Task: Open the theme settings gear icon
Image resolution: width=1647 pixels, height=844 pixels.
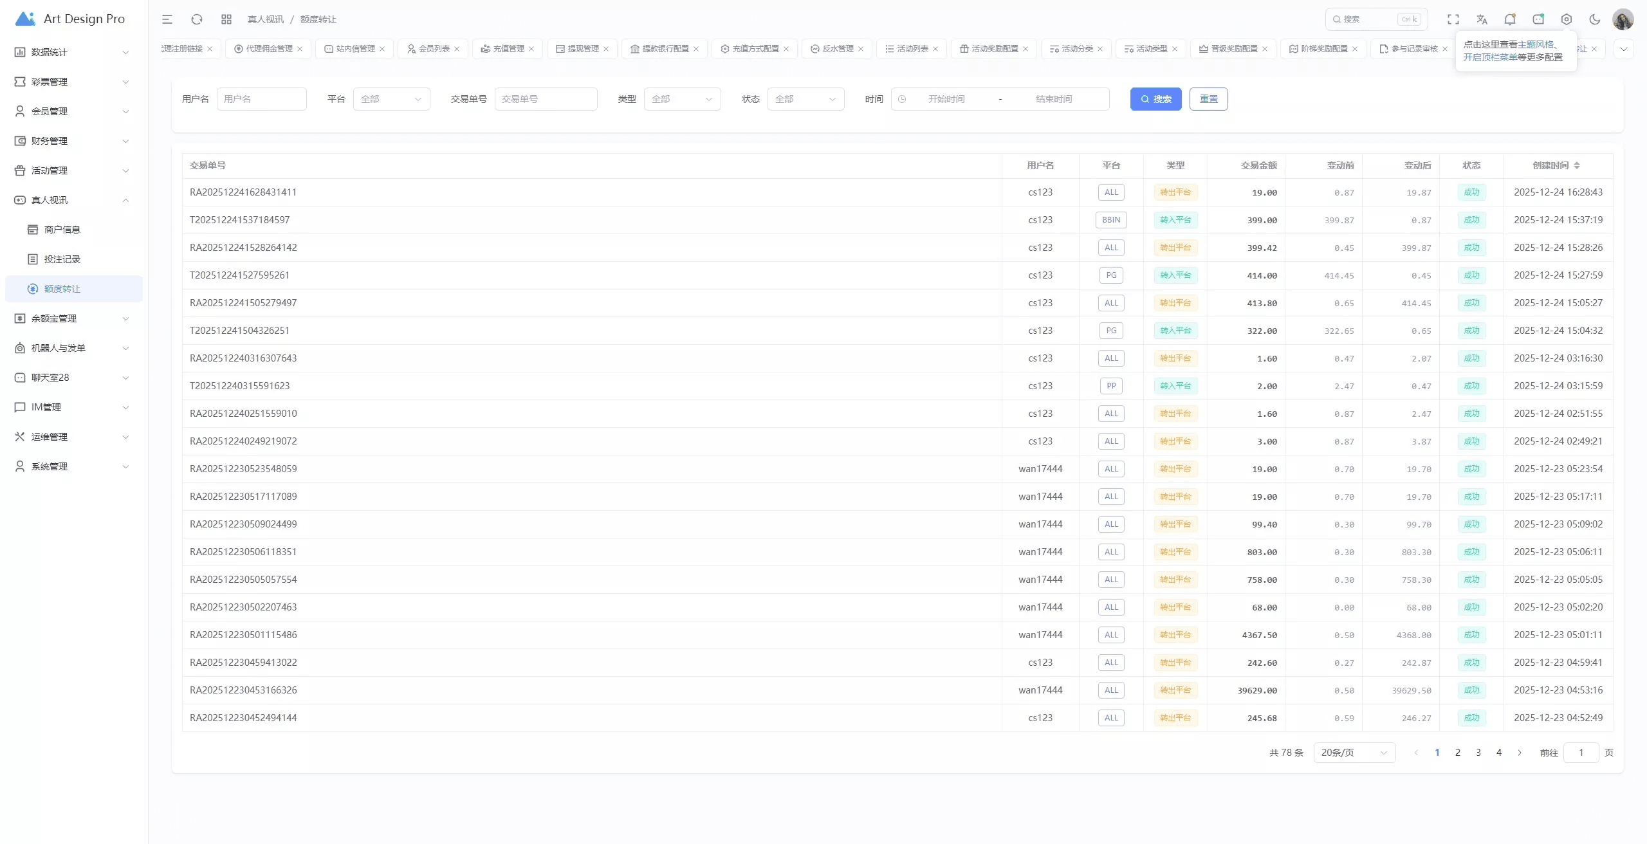Action: pyautogui.click(x=1567, y=19)
